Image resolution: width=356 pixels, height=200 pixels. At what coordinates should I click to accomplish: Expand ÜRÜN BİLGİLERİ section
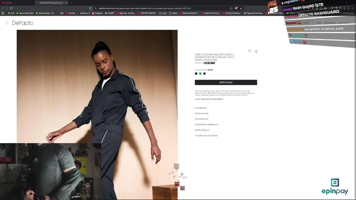coord(201,119)
